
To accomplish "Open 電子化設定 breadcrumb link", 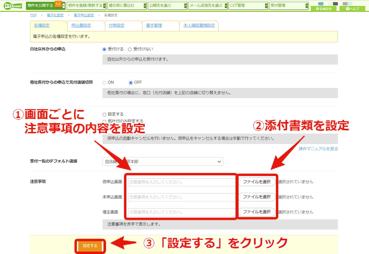I will pyautogui.click(x=55, y=15).
